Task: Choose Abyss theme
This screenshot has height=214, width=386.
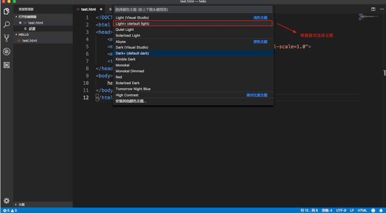Action: pyautogui.click(x=193, y=42)
